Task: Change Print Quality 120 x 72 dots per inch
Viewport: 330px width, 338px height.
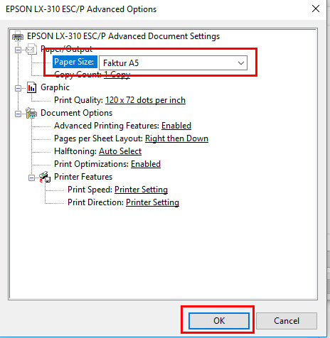Action: pos(145,100)
